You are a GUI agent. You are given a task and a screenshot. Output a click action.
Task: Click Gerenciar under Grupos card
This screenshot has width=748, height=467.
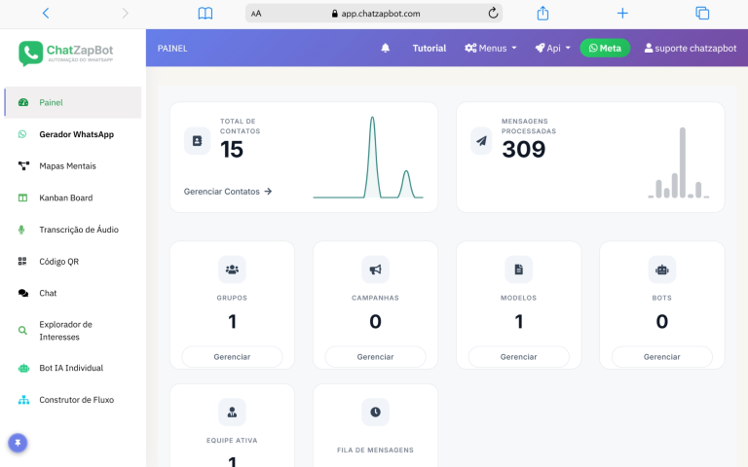pos(232,357)
